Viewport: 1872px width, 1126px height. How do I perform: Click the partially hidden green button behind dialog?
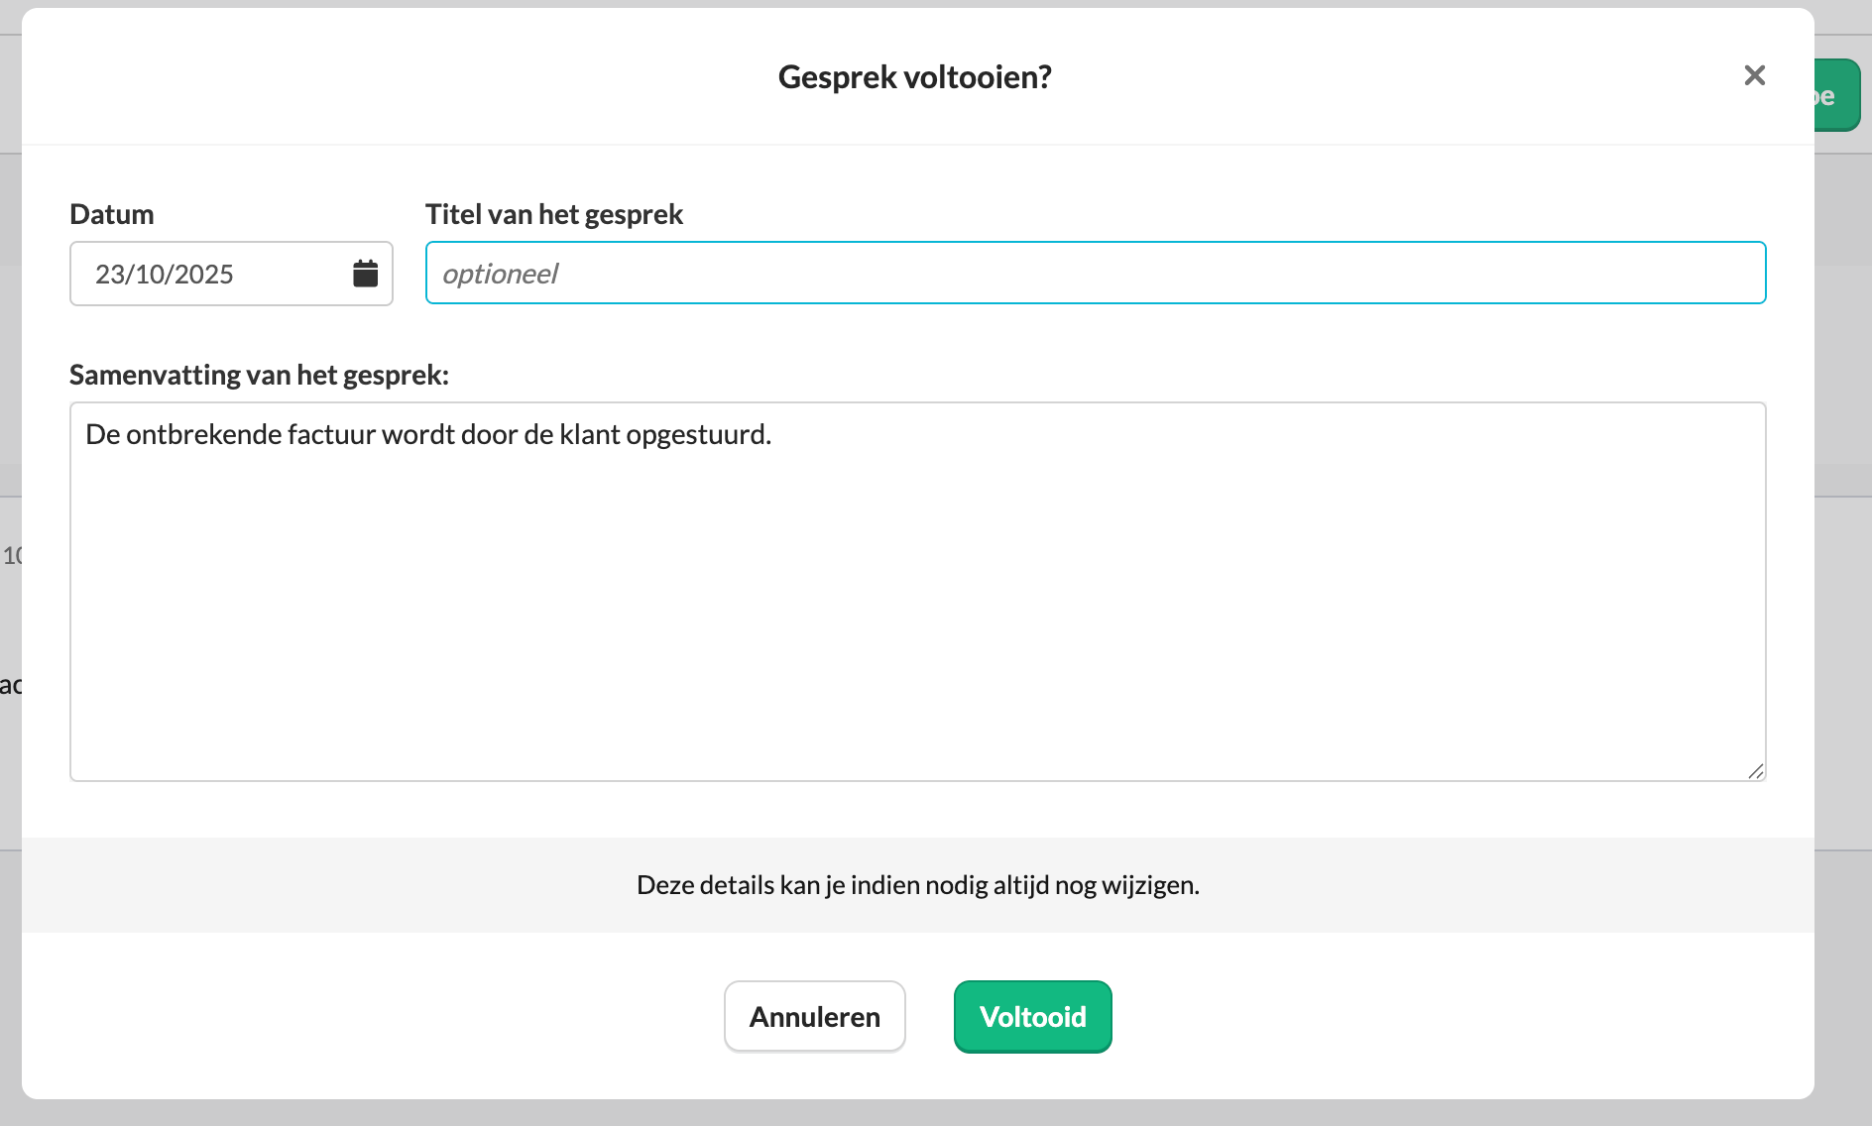1837,96
